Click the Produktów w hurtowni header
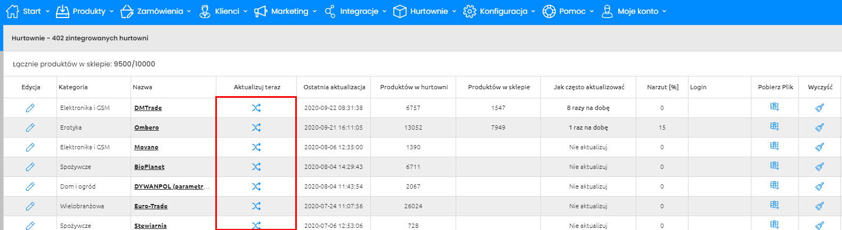 (414, 87)
